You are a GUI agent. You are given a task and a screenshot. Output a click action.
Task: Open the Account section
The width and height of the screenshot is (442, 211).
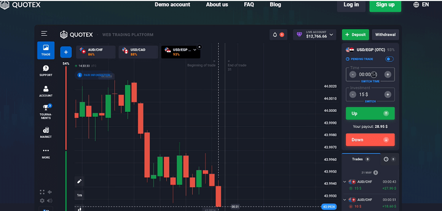(46, 91)
